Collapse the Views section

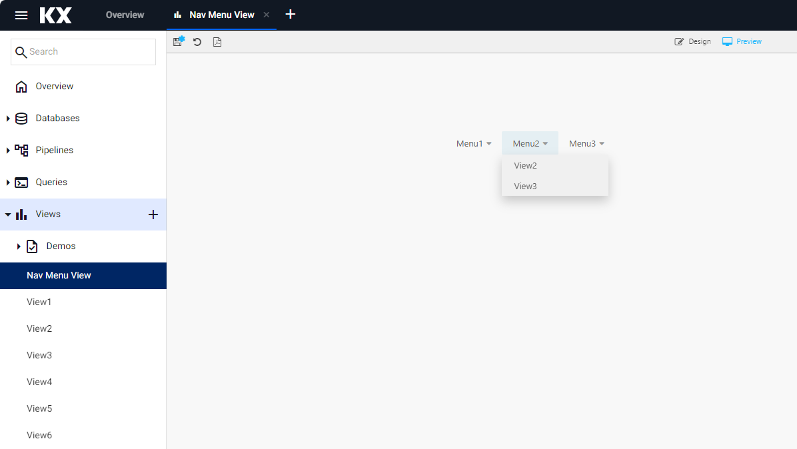[x=8, y=215]
